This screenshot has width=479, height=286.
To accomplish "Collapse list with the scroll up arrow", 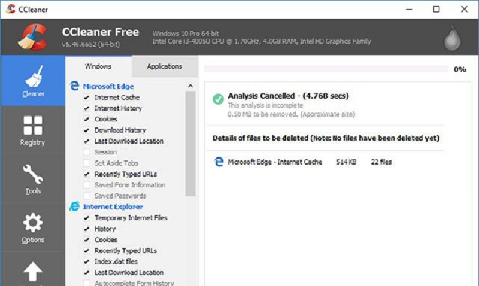I will 190,86.
